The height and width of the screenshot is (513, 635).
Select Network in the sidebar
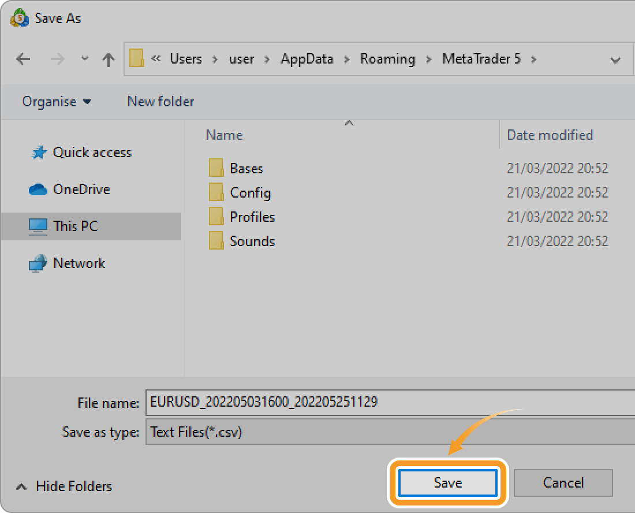pos(79,263)
